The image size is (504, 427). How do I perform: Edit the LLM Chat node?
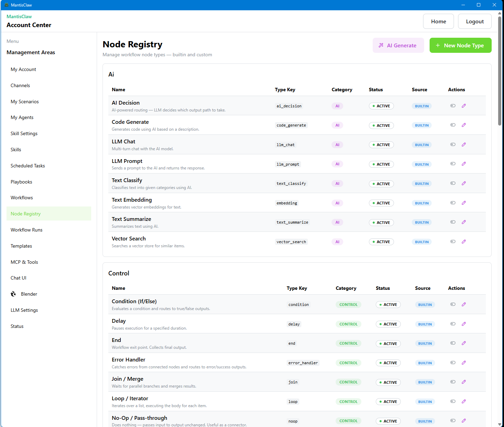coord(464,144)
